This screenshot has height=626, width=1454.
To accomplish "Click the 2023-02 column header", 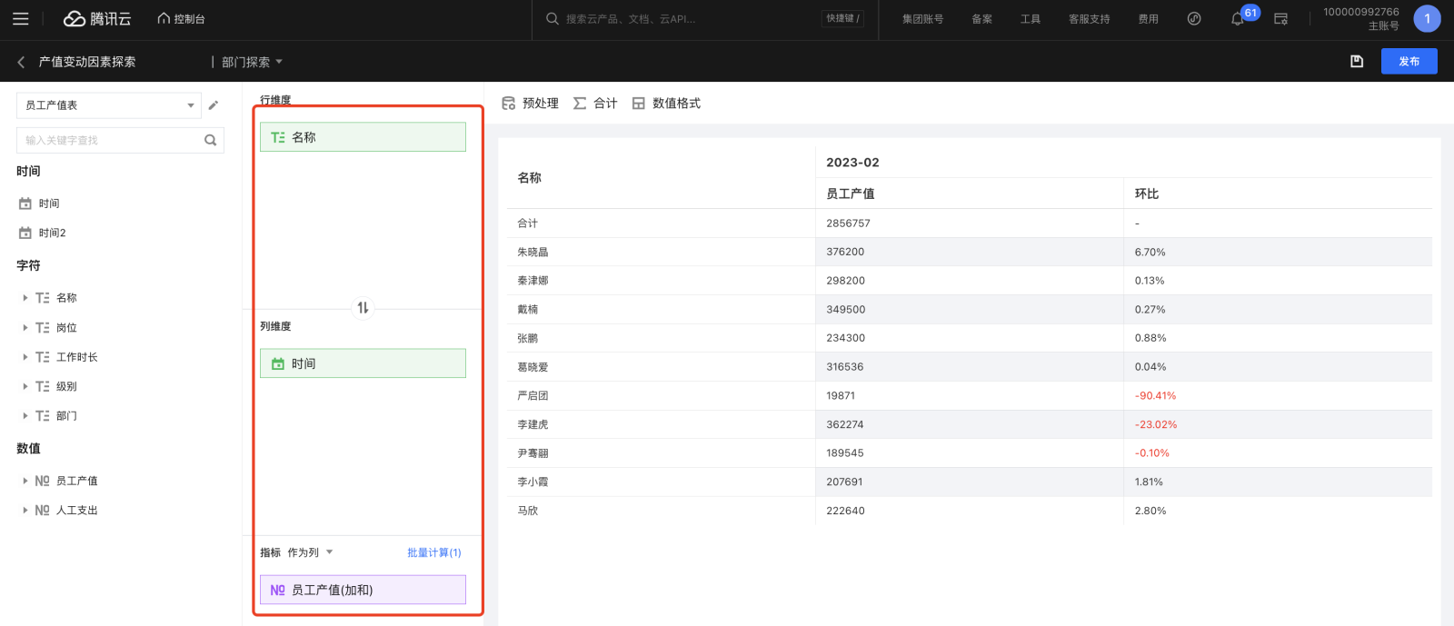I will [x=852, y=162].
